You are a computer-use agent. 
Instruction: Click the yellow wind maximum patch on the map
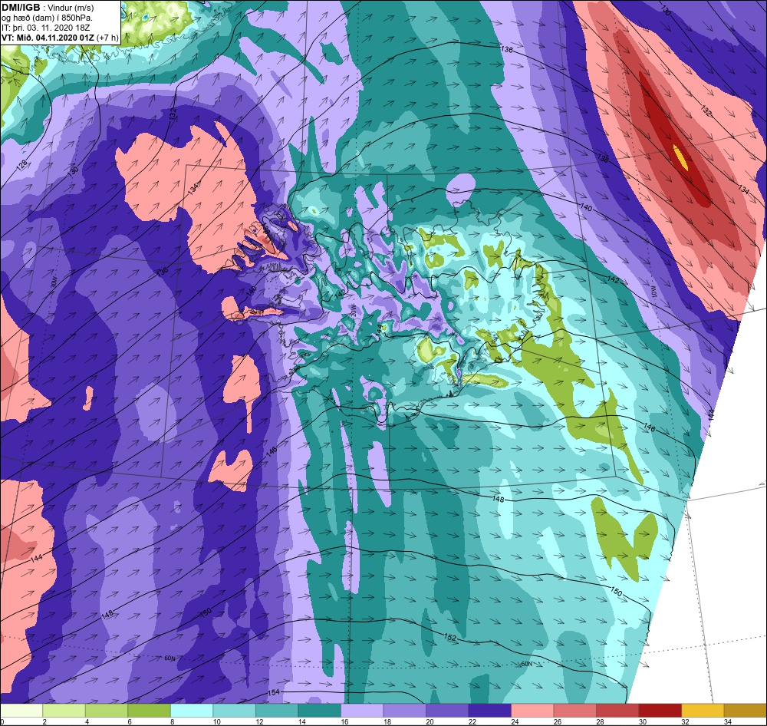pos(681,157)
